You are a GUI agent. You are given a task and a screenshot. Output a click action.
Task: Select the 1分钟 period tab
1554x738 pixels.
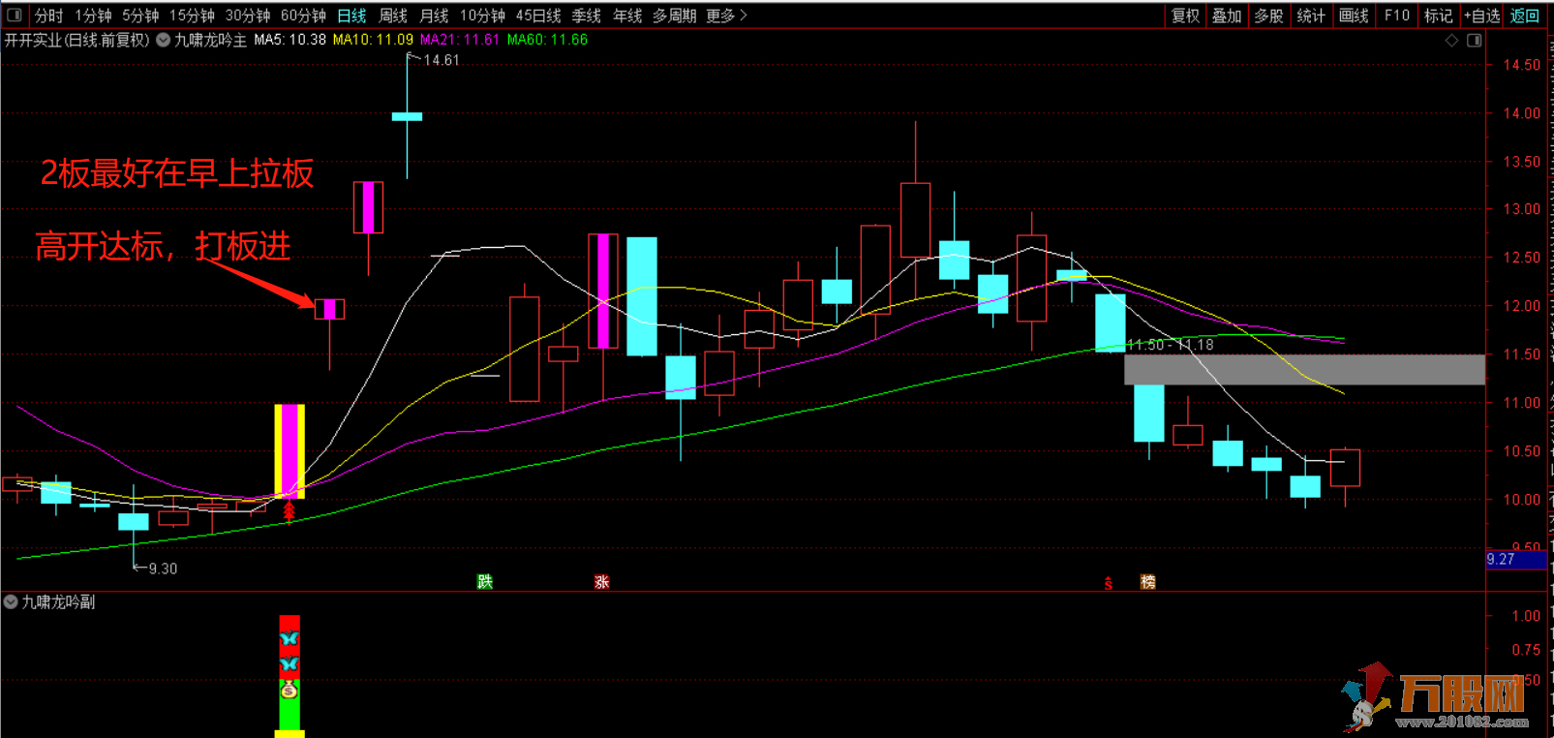pos(93,15)
